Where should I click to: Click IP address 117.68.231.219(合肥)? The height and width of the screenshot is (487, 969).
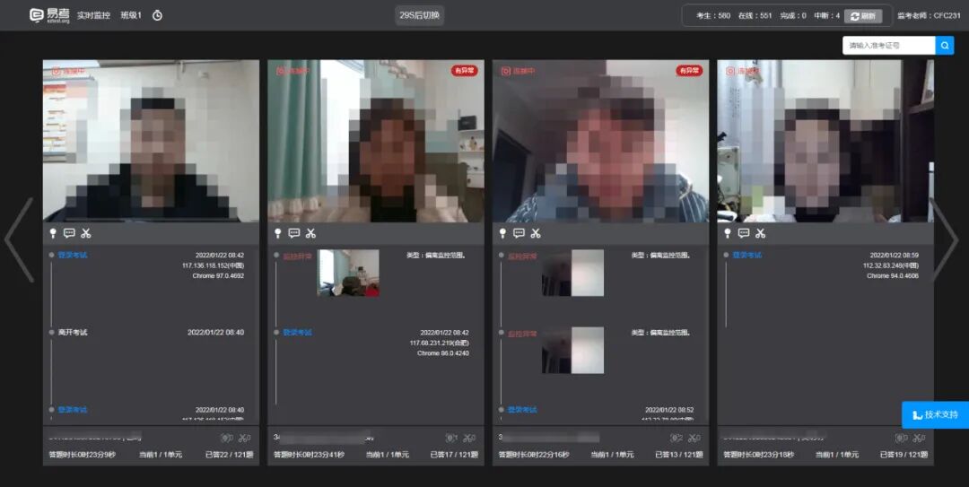440,343
